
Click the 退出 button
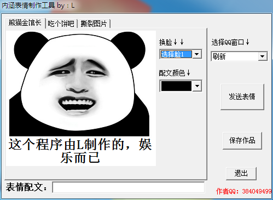[x=241, y=173]
